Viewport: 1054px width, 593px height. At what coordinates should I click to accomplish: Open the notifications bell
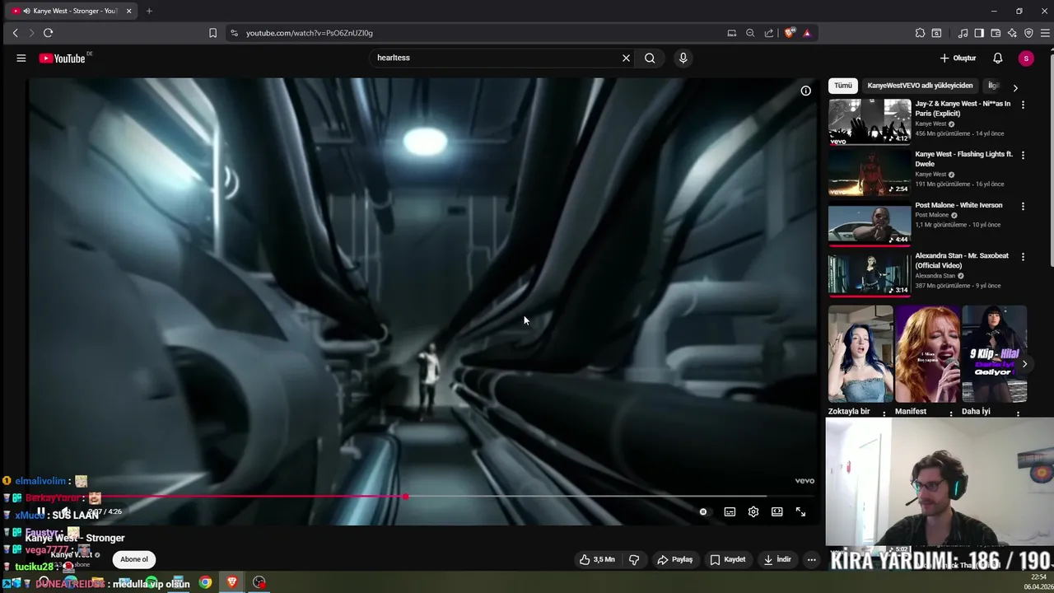pyautogui.click(x=997, y=58)
